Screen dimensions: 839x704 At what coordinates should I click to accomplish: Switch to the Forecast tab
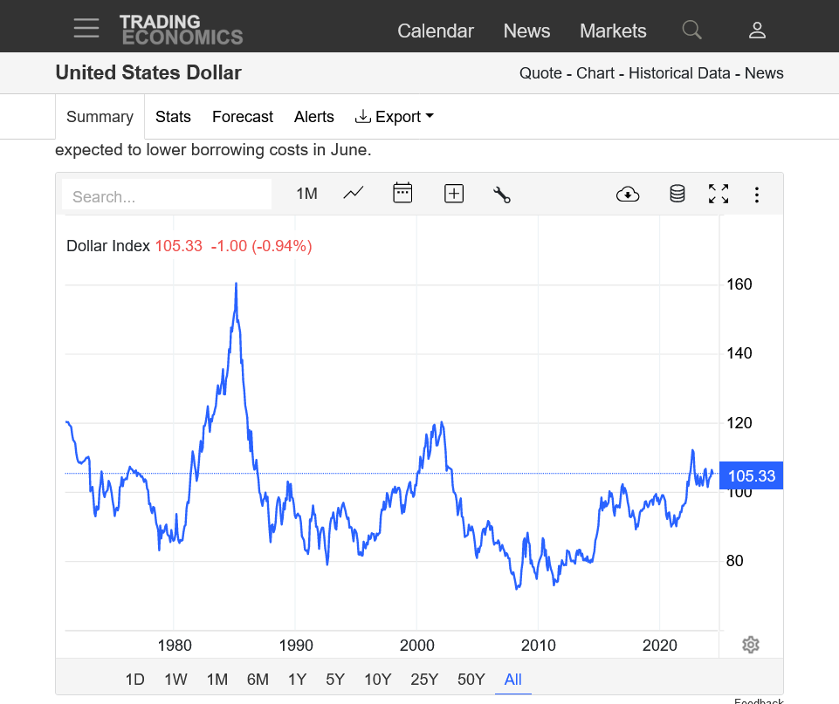243,117
